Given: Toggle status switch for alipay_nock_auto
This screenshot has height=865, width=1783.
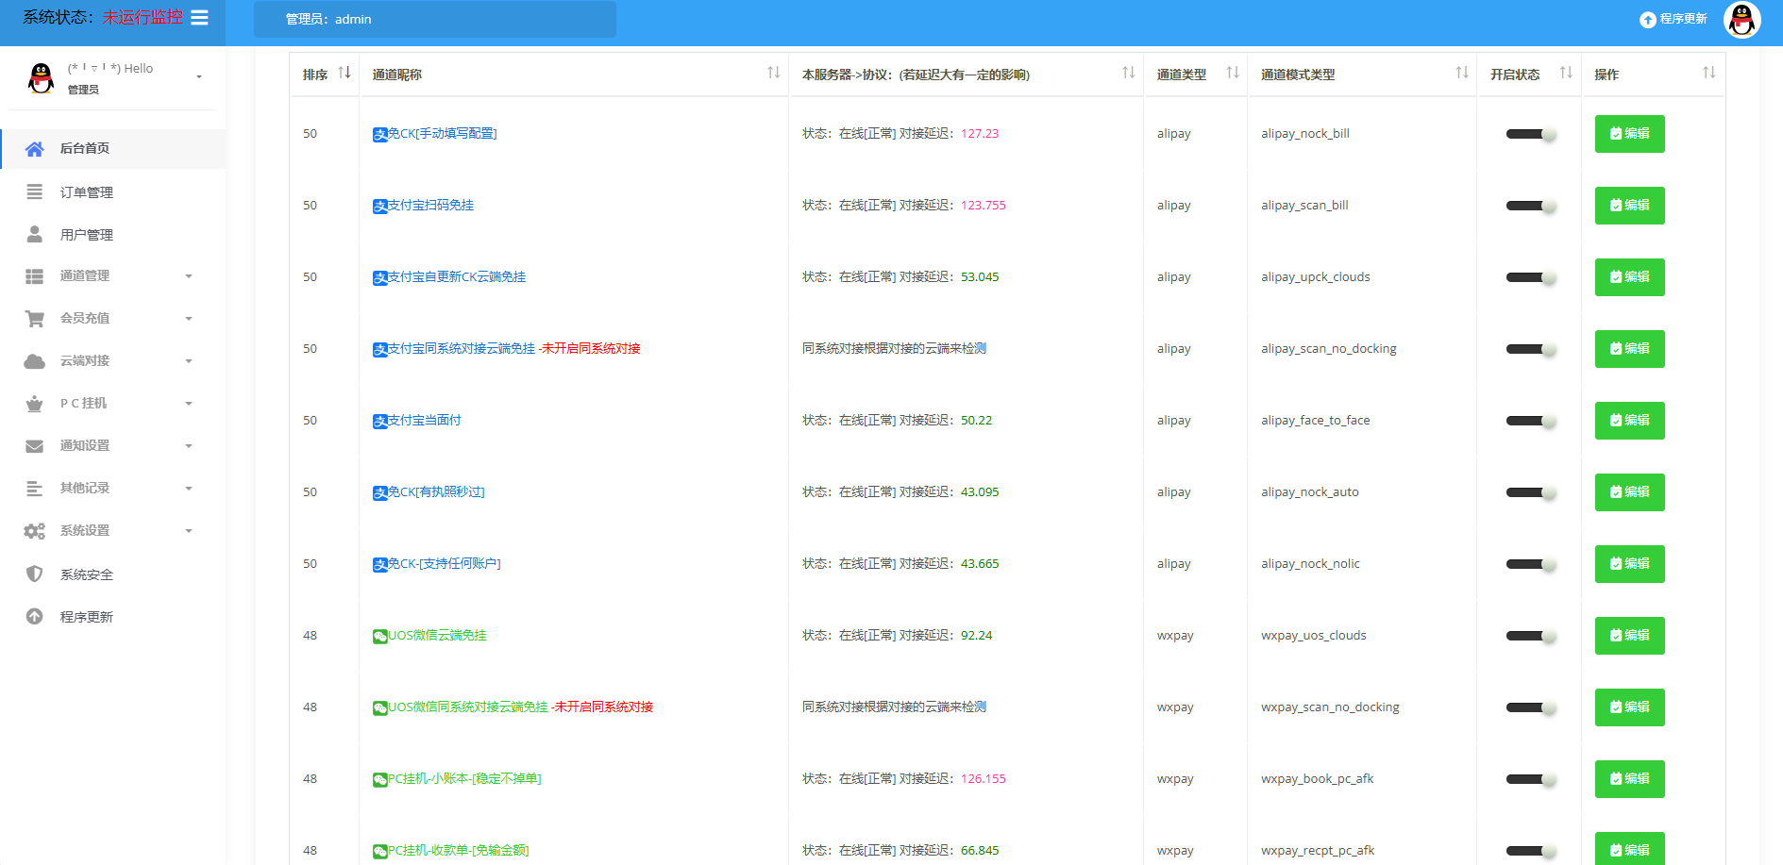Looking at the screenshot, I should [1530, 492].
